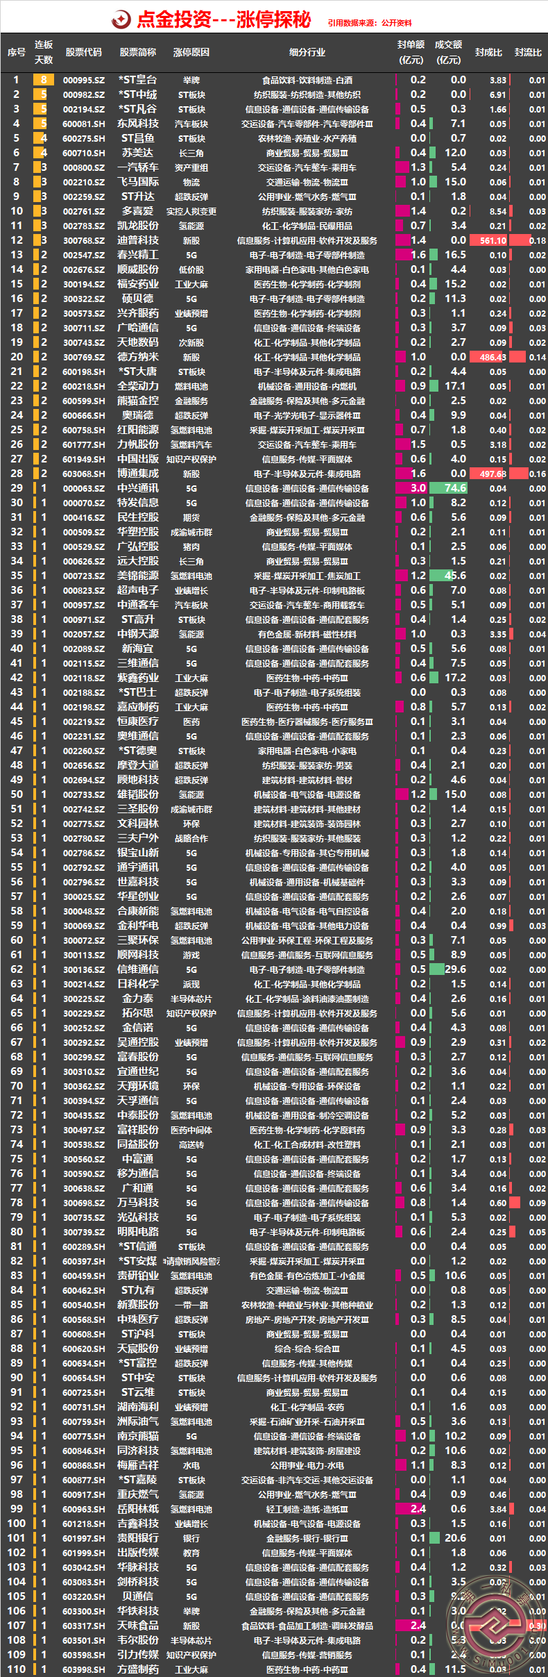
Task: Click stock code 600397.SH
Action: 84,1261
